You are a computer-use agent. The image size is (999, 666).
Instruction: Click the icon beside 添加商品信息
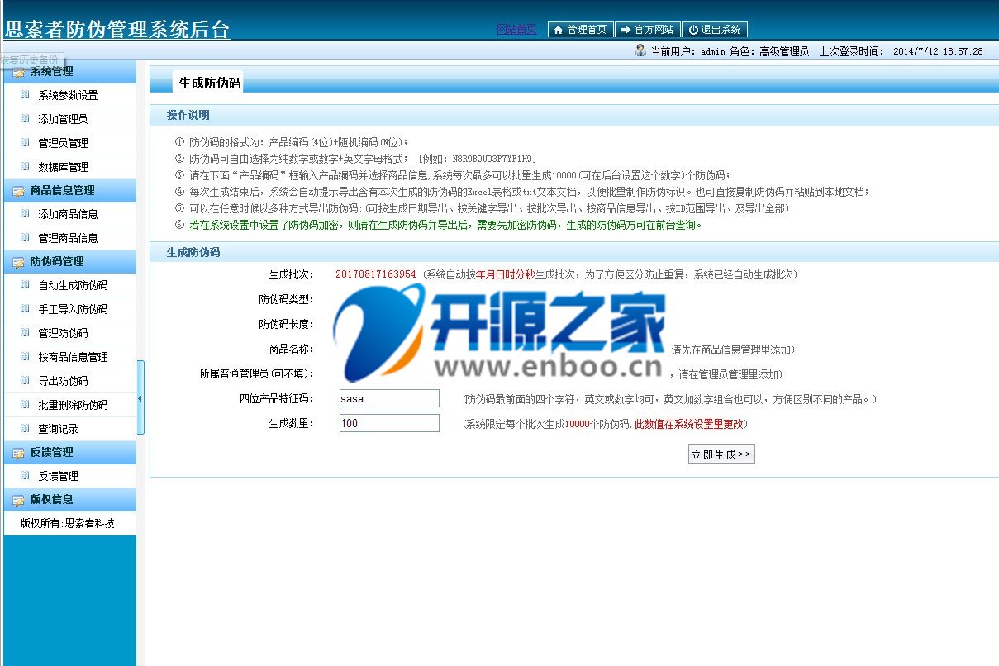[x=25, y=214]
